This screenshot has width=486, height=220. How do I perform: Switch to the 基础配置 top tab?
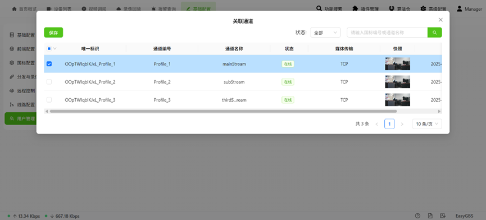(x=198, y=8)
